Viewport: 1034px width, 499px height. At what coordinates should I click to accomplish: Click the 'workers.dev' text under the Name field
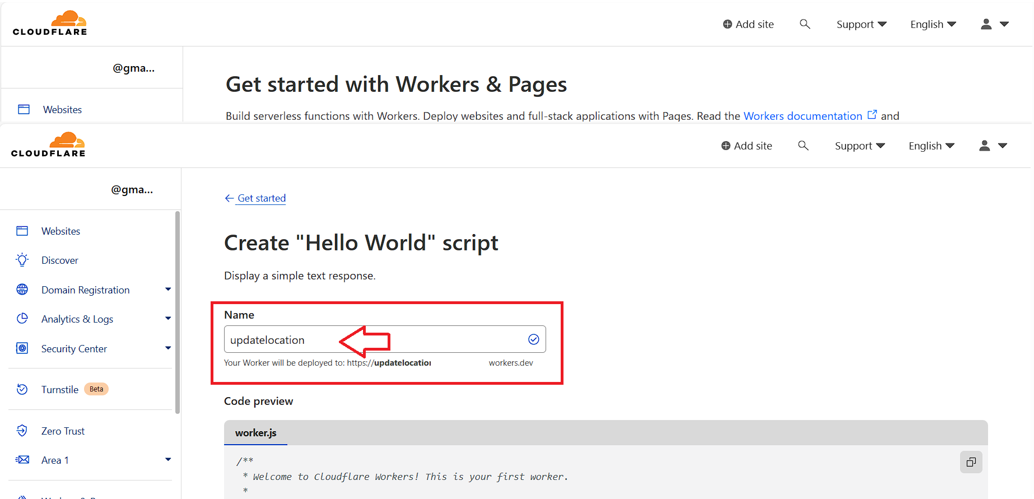click(x=511, y=363)
